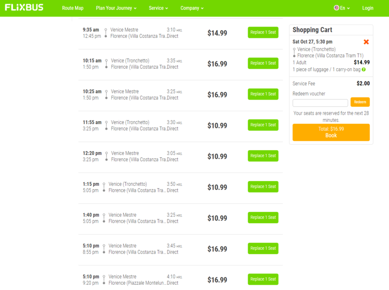
Task: Click the Login link
Action: click(368, 8)
